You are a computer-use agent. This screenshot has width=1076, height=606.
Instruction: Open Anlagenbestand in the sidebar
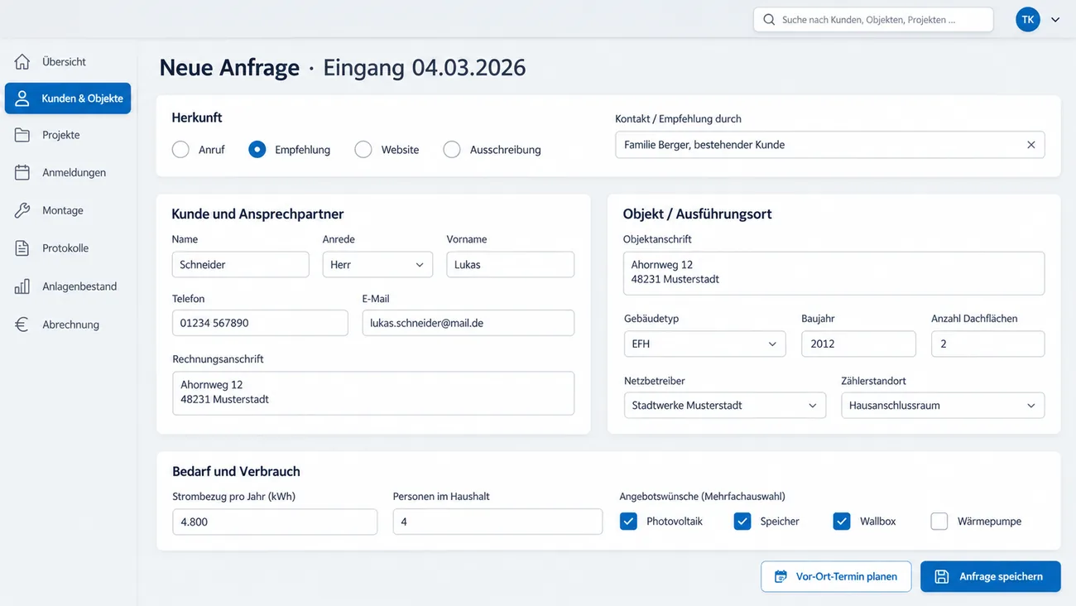click(x=68, y=286)
